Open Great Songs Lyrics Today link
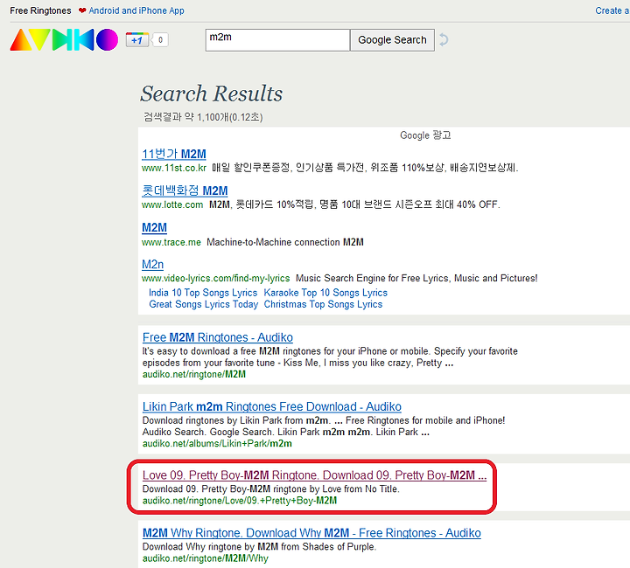This screenshot has width=630, height=568. [x=204, y=304]
